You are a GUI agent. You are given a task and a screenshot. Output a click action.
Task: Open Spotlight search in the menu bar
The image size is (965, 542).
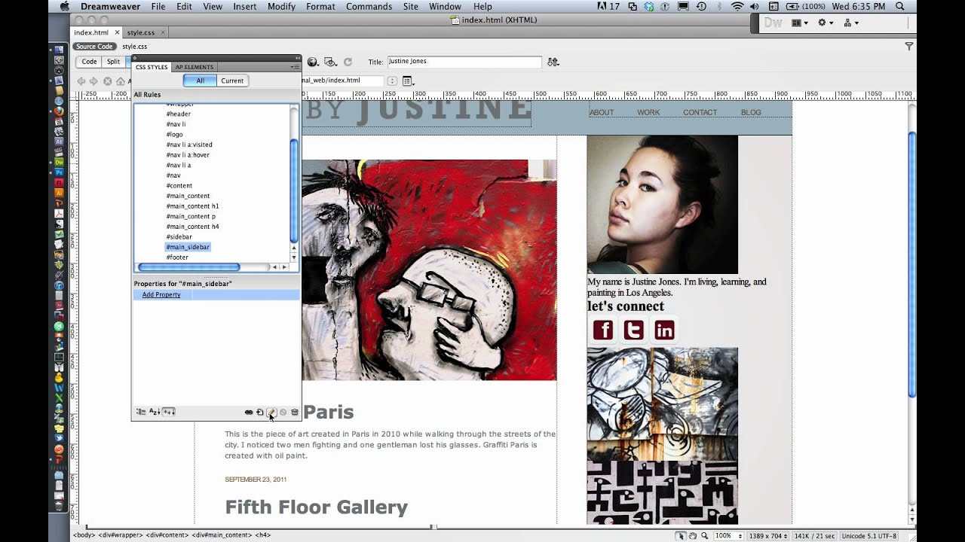[900, 7]
